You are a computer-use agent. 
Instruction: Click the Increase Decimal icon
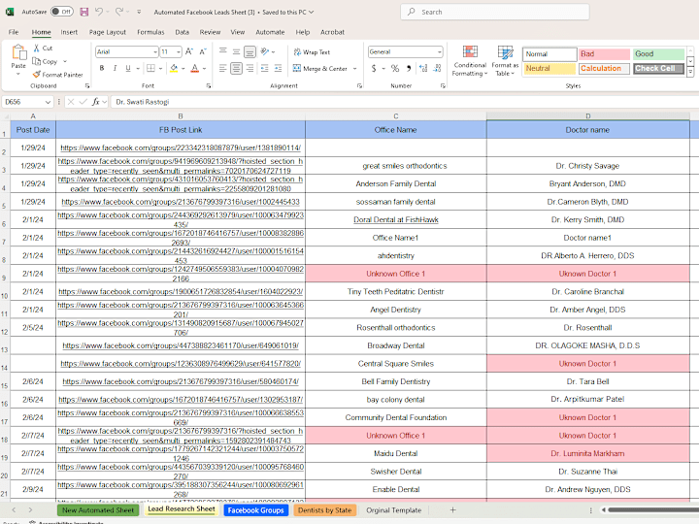click(x=423, y=68)
